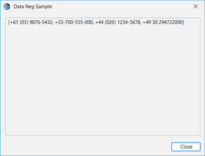The image size is (205, 156).
Task: Close the dialog with the X icon
Action: click(x=196, y=7)
